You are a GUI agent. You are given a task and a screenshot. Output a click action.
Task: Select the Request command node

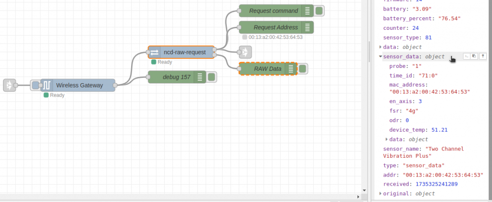click(276, 11)
